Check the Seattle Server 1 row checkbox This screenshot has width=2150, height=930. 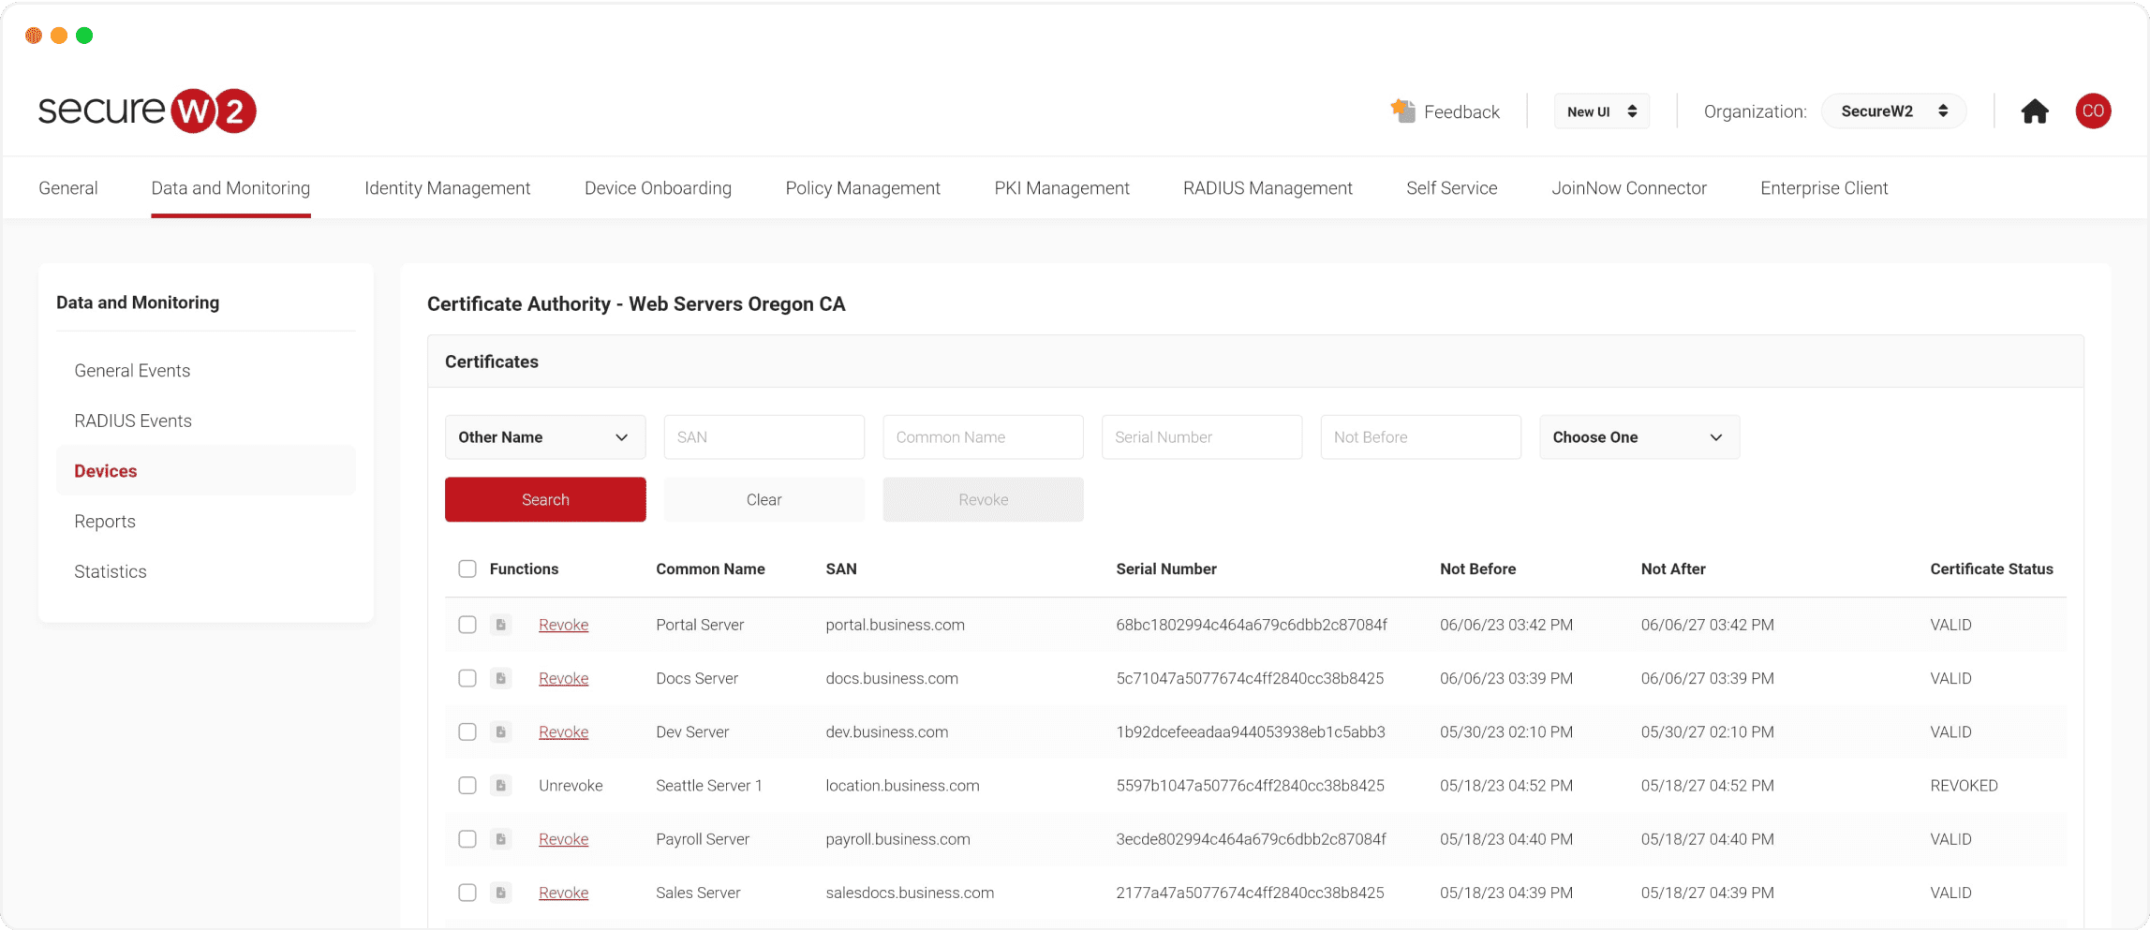pos(467,785)
